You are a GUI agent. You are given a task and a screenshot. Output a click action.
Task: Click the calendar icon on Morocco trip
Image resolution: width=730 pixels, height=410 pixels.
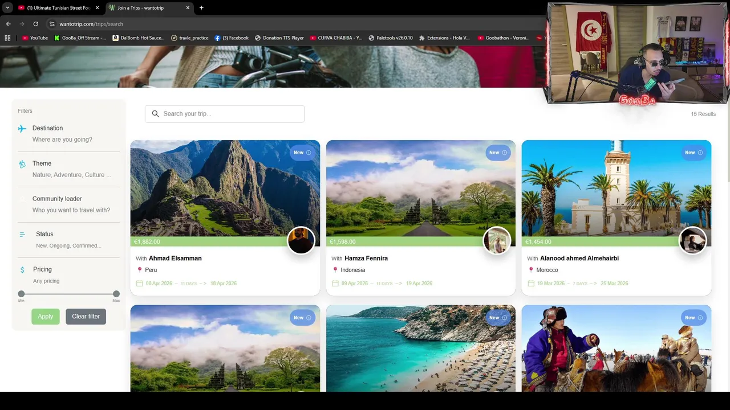pyautogui.click(x=531, y=283)
